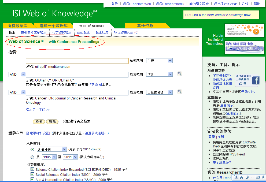266x182 pixels.
Task: Open the author search lookup magnifier icon
Action: point(179,74)
